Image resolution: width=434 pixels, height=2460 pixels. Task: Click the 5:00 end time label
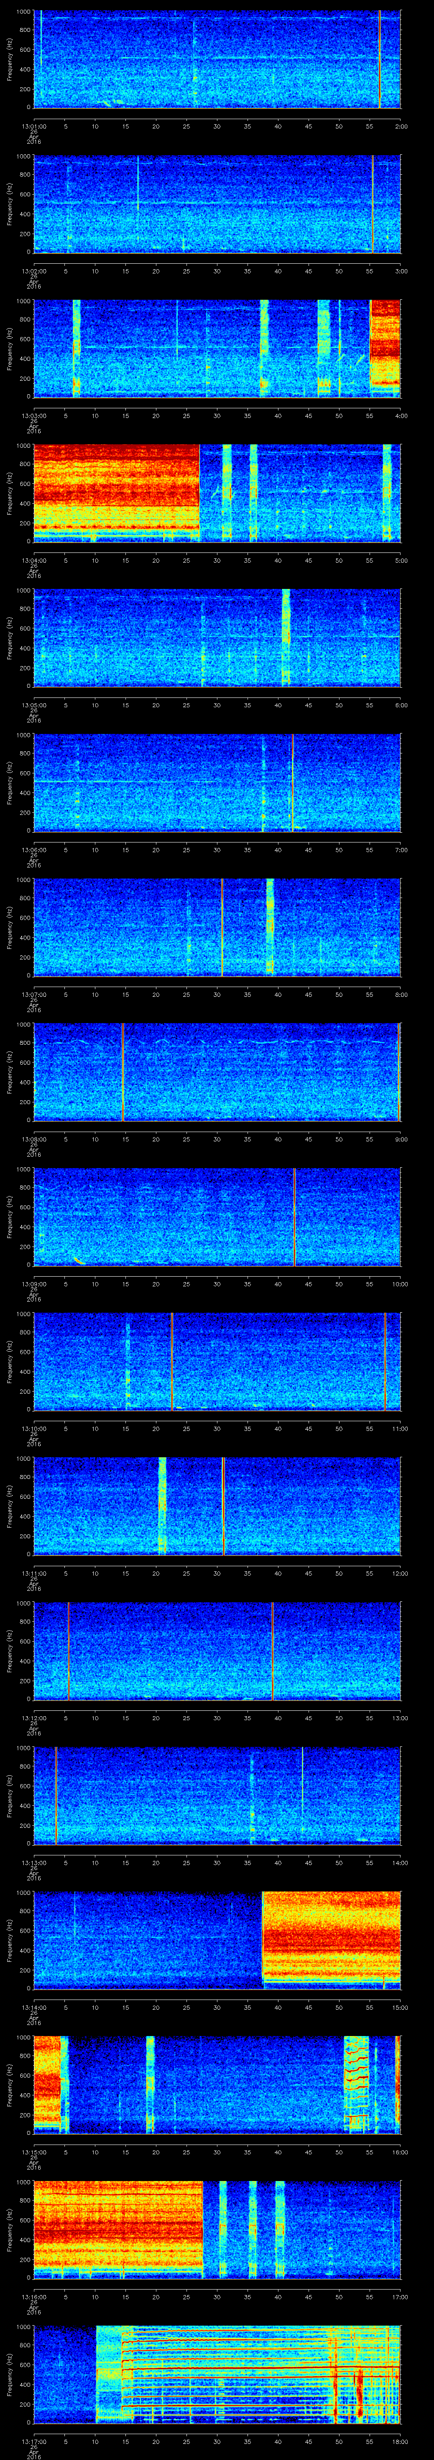coord(401,561)
